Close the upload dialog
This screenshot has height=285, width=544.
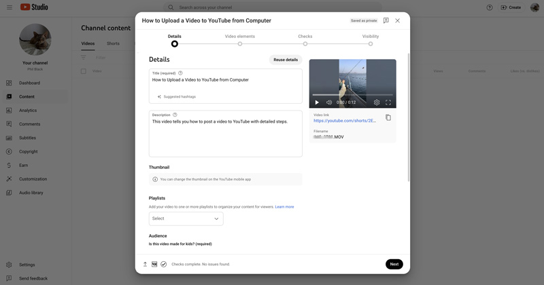pos(398,21)
